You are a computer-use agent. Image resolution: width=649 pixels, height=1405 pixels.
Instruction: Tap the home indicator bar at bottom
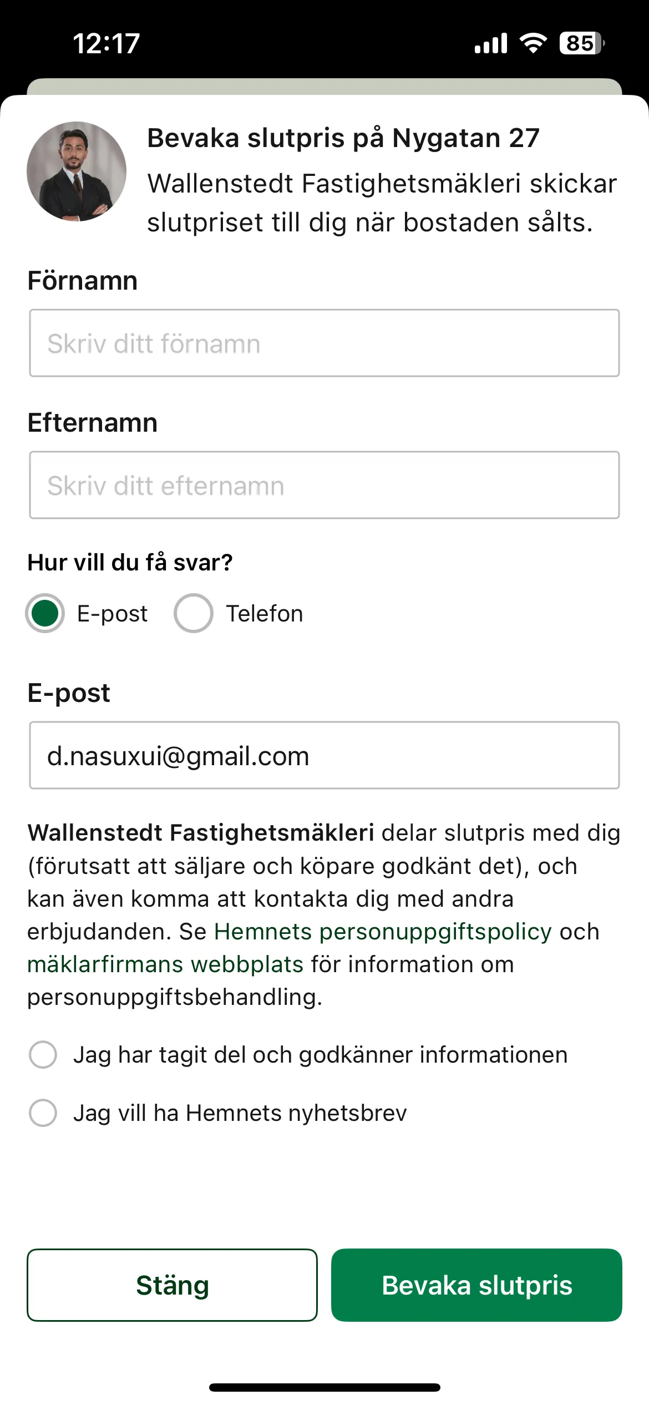pyautogui.click(x=324, y=1387)
